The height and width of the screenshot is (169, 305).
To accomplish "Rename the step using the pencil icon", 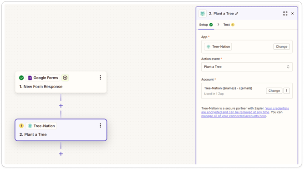I will [x=237, y=14].
